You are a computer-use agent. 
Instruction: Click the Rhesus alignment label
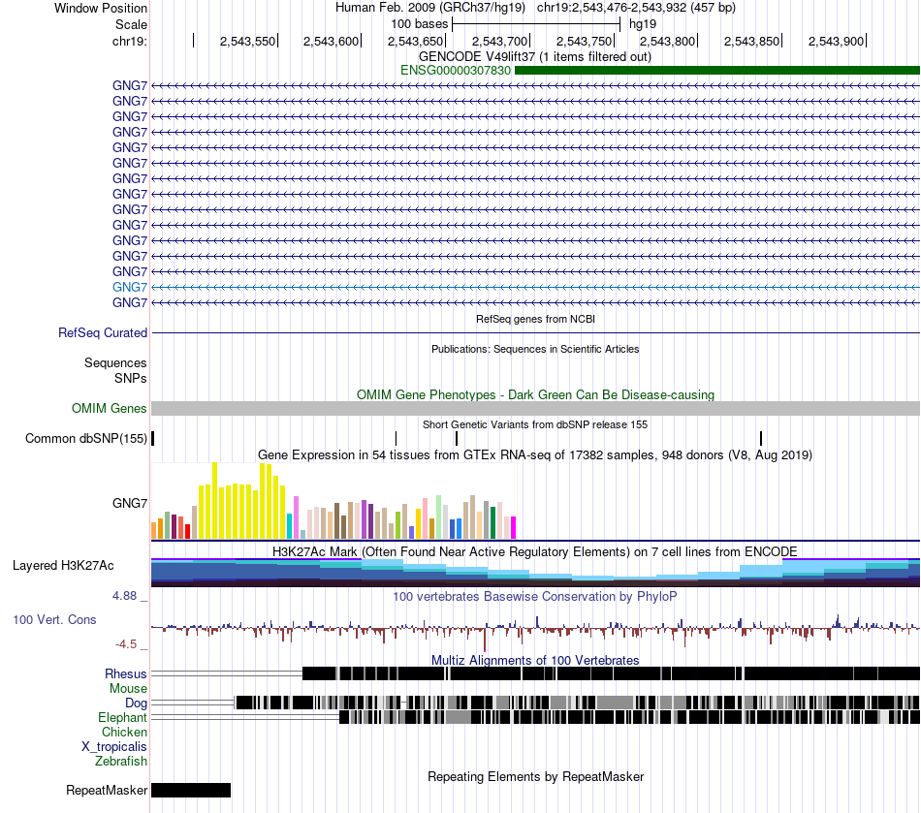click(x=126, y=673)
